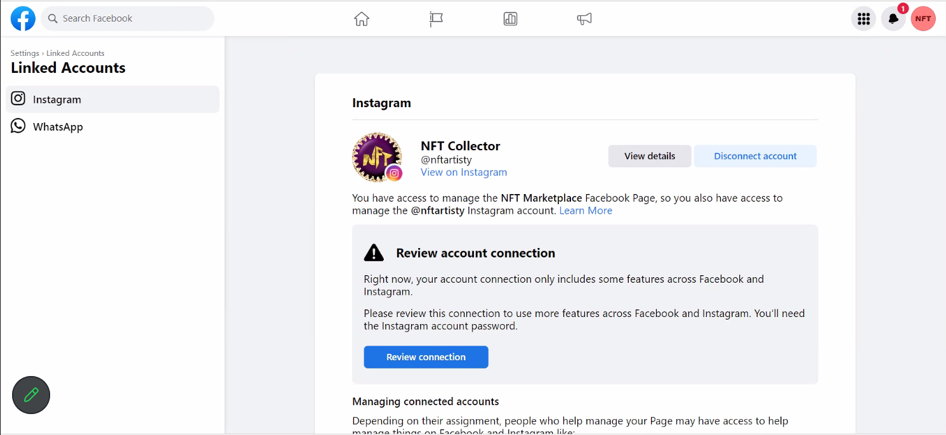Image resolution: width=946 pixels, height=435 pixels.
Task: Click the WhatsApp sidebar logo icon
Action: (x=18, y=126)
